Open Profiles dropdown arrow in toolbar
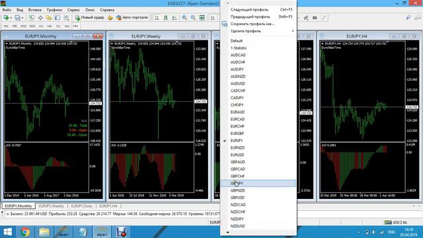The width and height of the screenshot is (423, 238). pos(22,18)
